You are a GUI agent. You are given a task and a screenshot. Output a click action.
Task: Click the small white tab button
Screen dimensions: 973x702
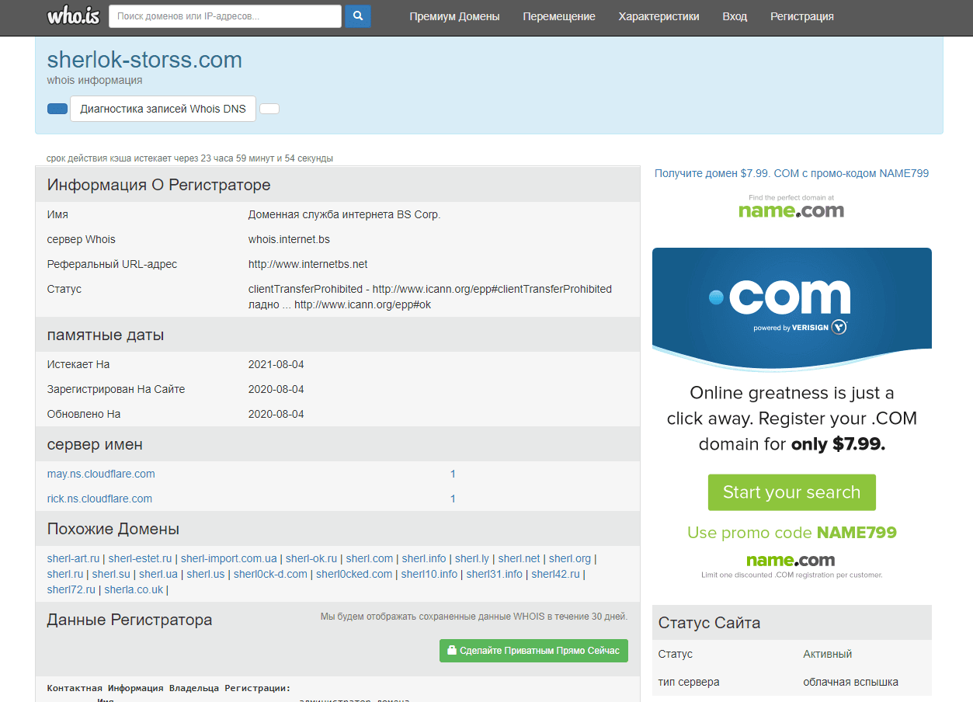[269, 109]
